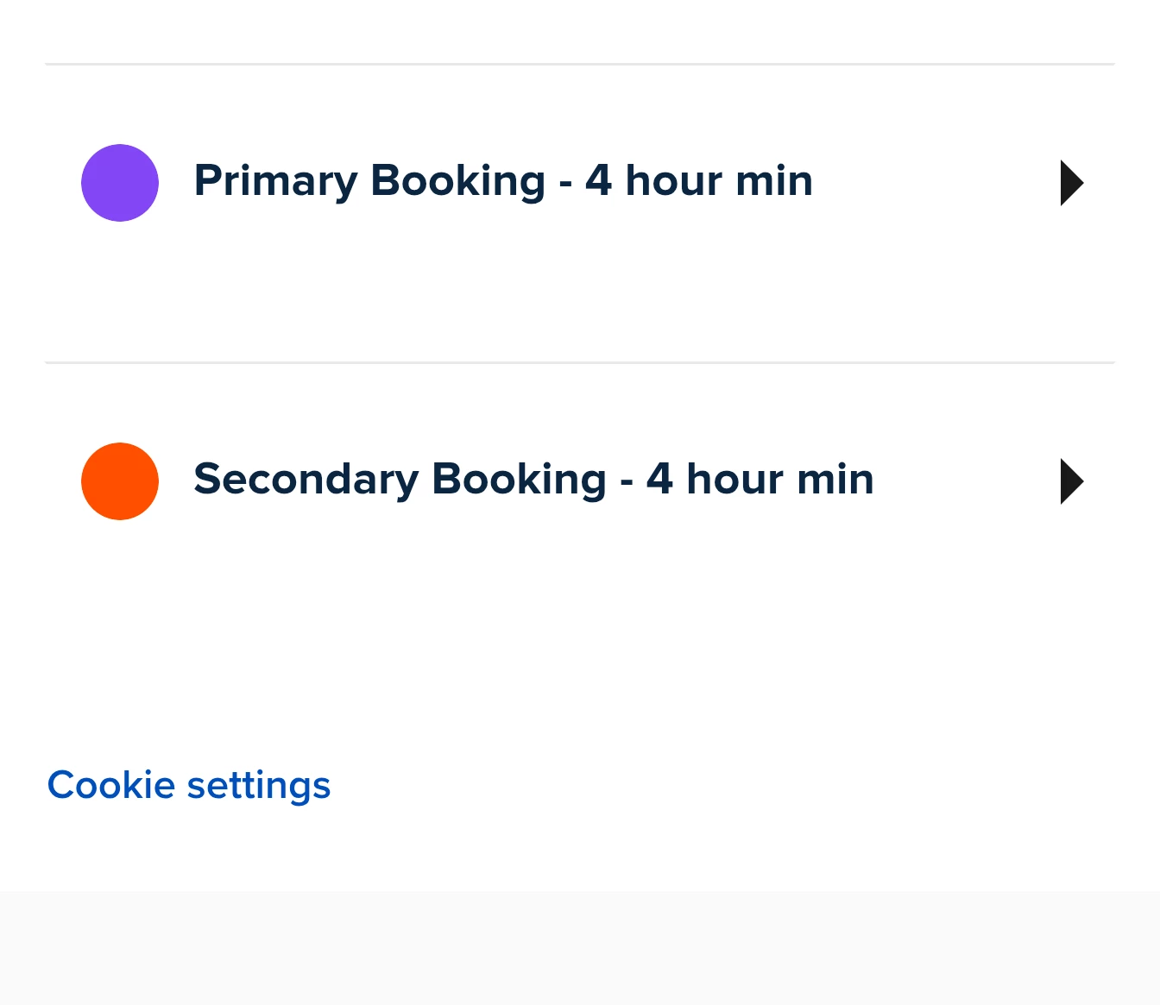Click the black arrow beside Primary Booking
Image resolution: width=1160 pixels, height=1005 pixels.
coord(1071,183)
